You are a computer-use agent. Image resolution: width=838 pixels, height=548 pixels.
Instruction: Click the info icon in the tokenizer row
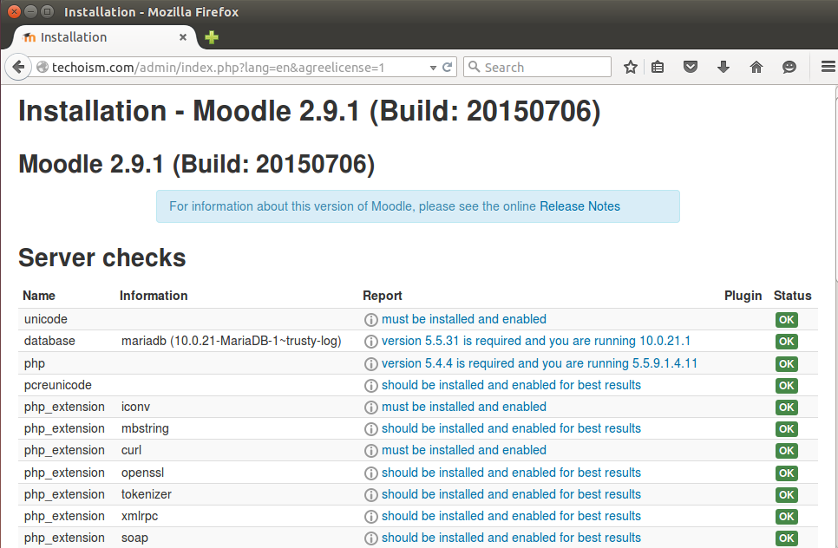pos(371,495)
